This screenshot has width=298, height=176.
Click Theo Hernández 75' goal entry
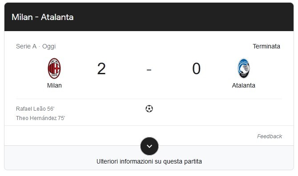pyautogui.click(x=40, y=118)
